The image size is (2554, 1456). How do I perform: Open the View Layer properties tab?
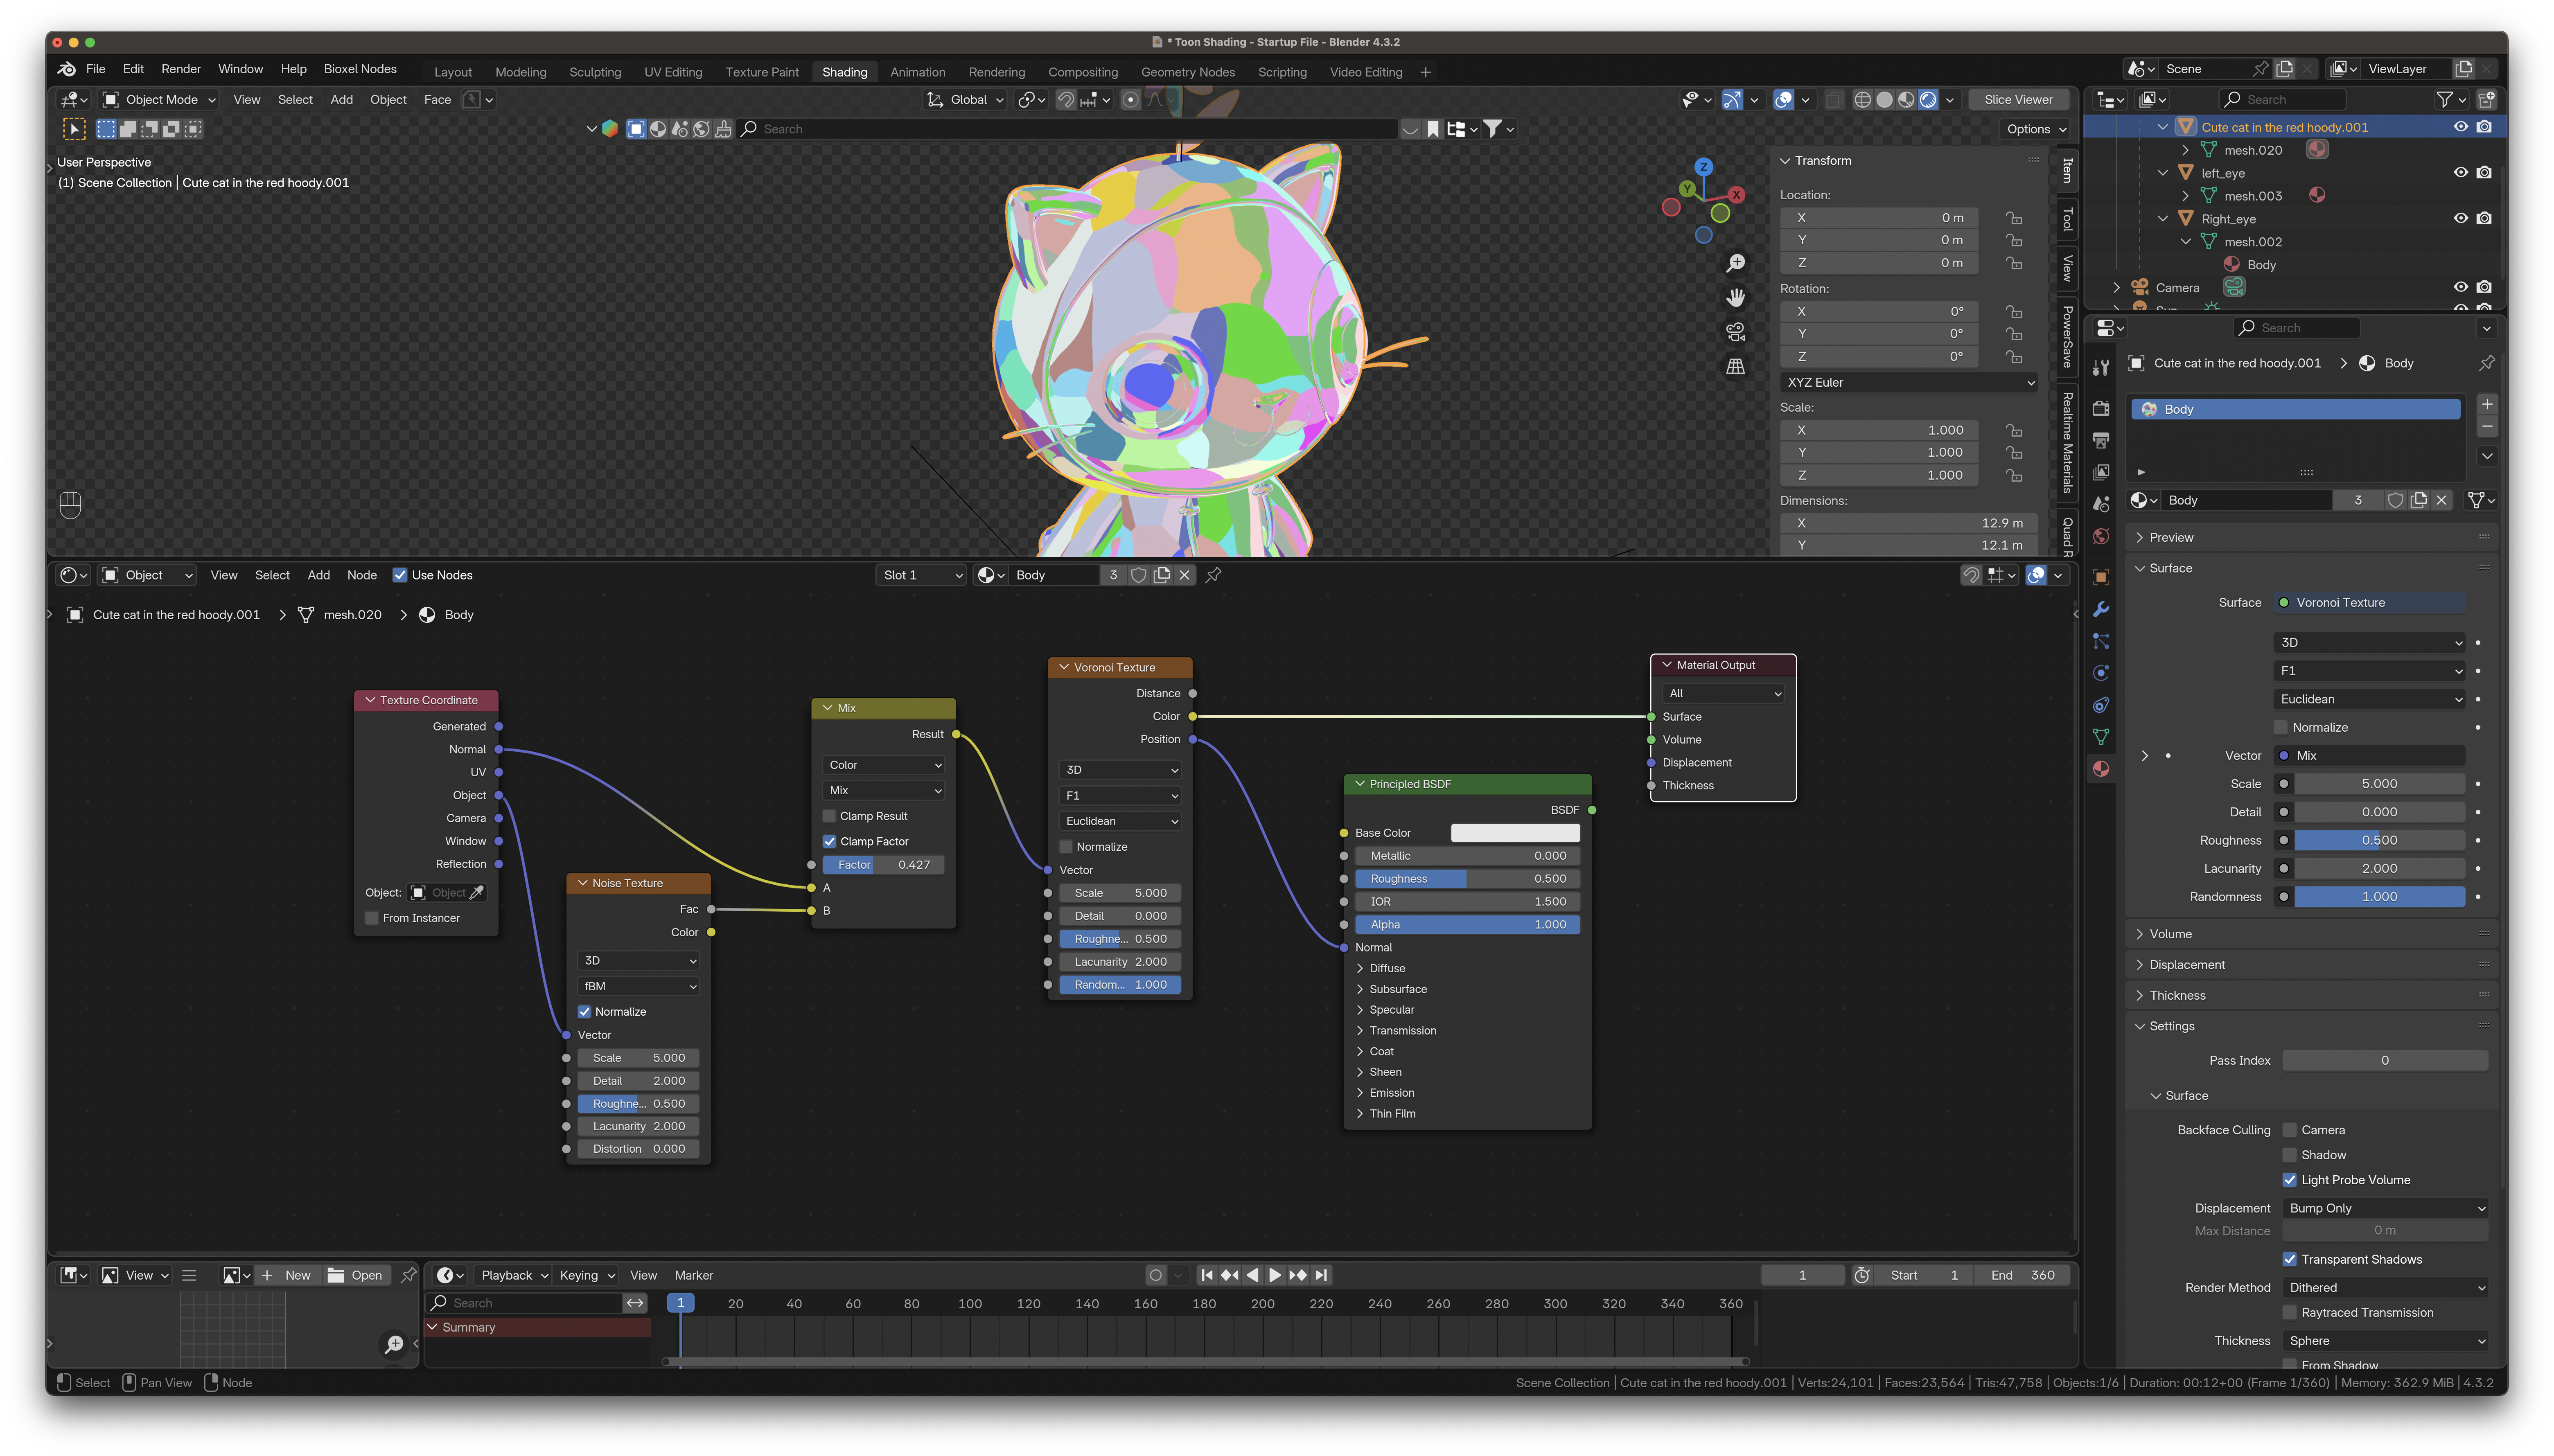pyautogui.click(x=2101, y=472)
